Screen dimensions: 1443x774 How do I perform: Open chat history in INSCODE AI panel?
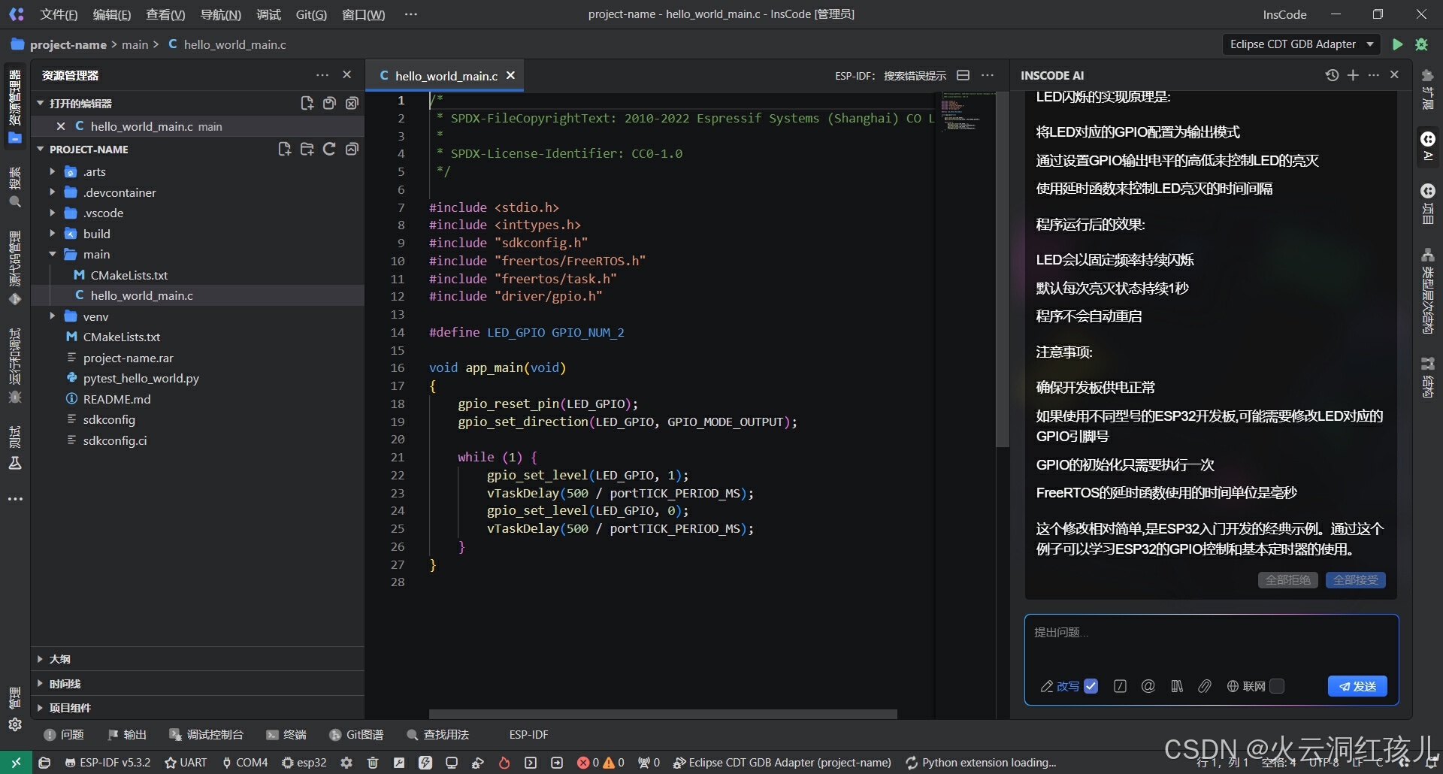(1332, 75)
